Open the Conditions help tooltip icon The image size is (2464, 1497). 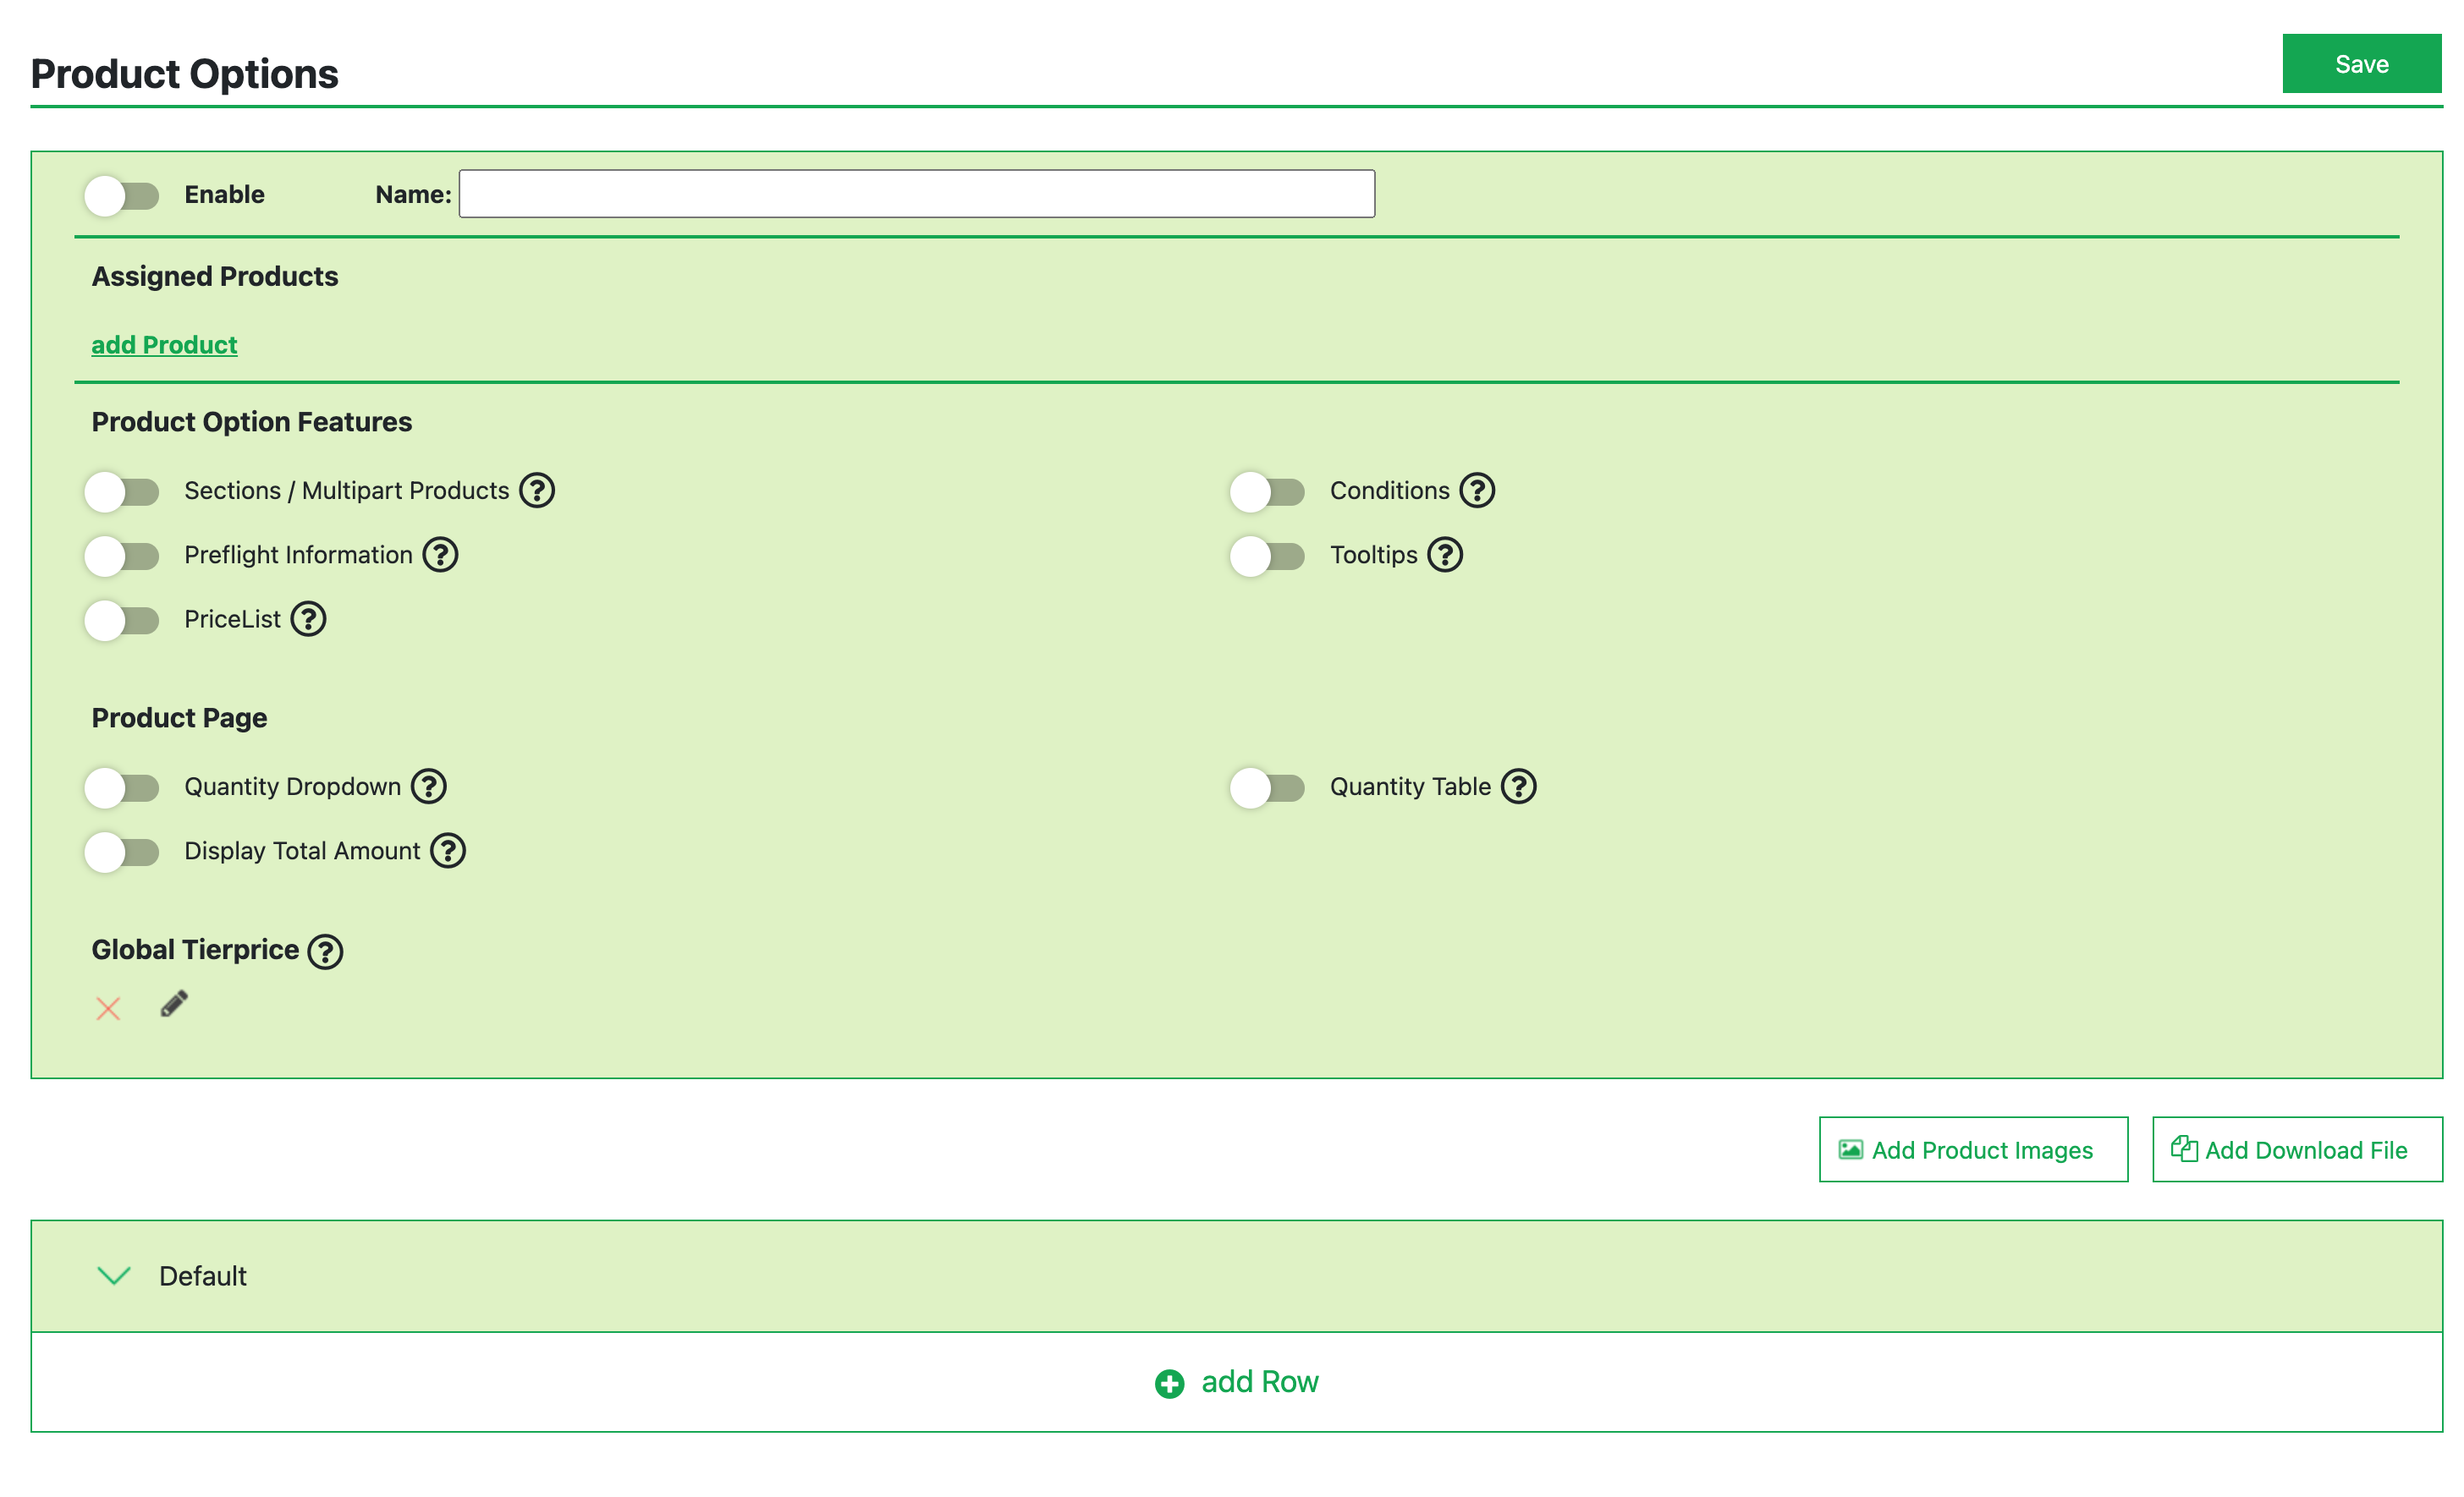tap(1477, 491)
